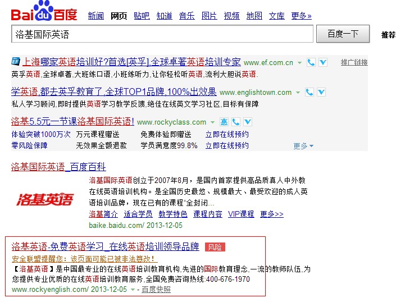Open the 学英语,都去英孚教育了 ad title
This screenshot has width=396, height=302.
pos(113,91)
